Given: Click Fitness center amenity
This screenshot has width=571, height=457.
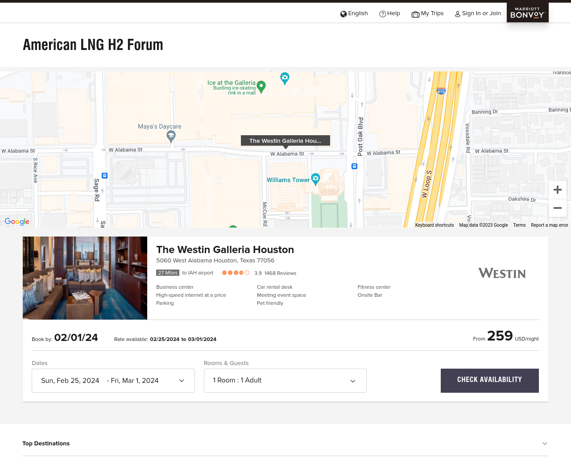Looking at the screenshot, I should [374, 287].
